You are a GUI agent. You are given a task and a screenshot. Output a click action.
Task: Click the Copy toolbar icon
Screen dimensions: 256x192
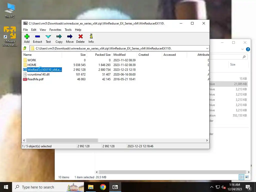(59, 36)
